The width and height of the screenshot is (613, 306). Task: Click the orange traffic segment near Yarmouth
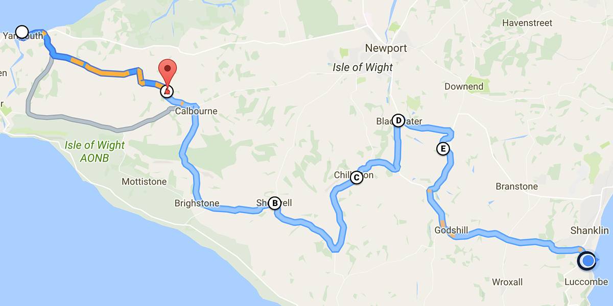click(45, 36)
